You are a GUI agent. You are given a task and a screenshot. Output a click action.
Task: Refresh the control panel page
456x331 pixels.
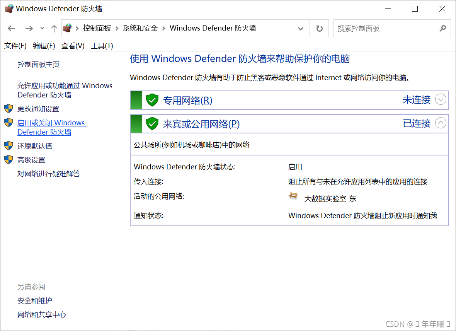pyautogui.click(x=319, y=28)
